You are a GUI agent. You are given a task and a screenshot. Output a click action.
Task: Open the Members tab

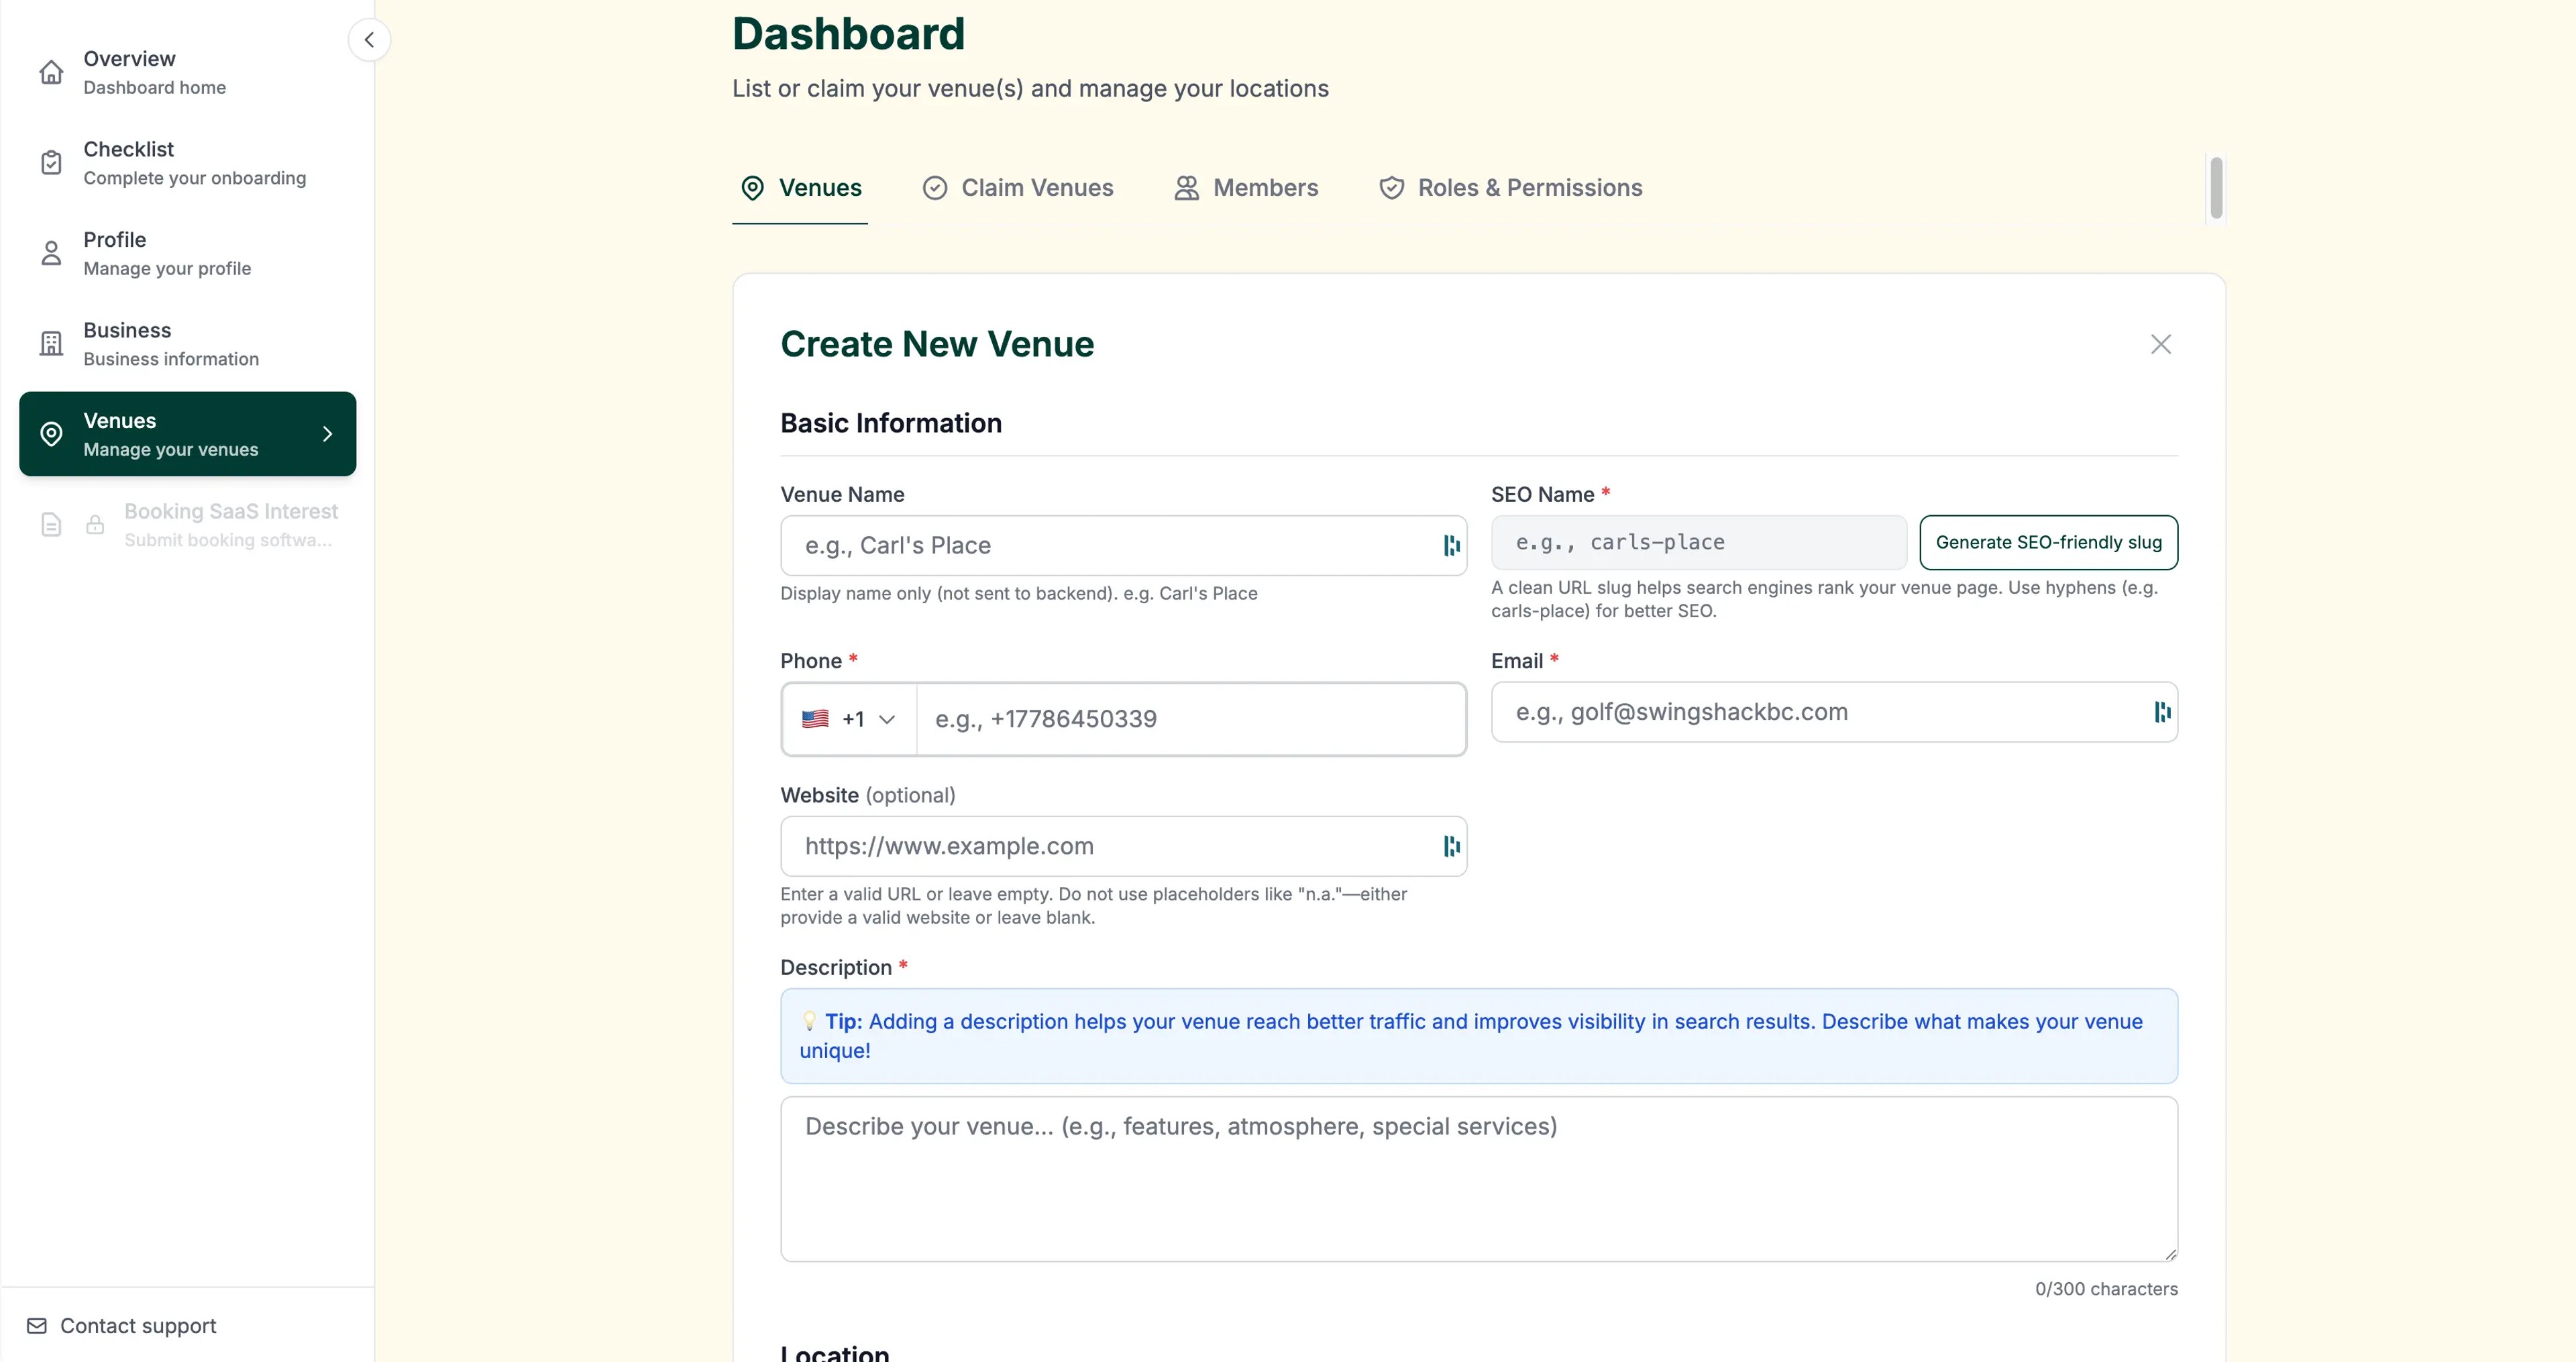click(1246, 188)
